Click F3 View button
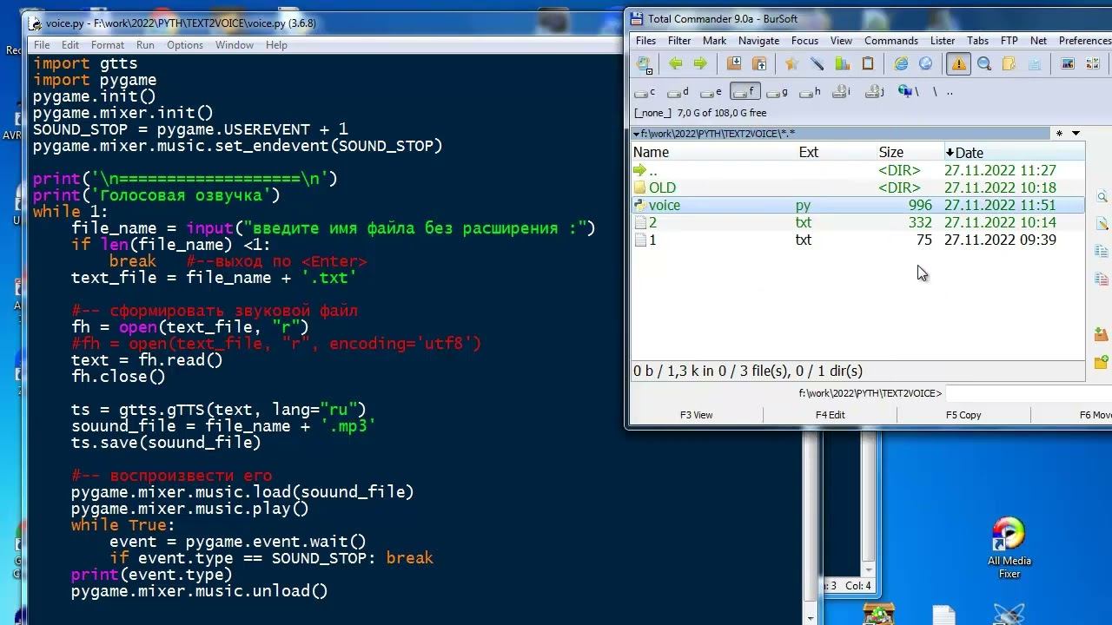 696,415
